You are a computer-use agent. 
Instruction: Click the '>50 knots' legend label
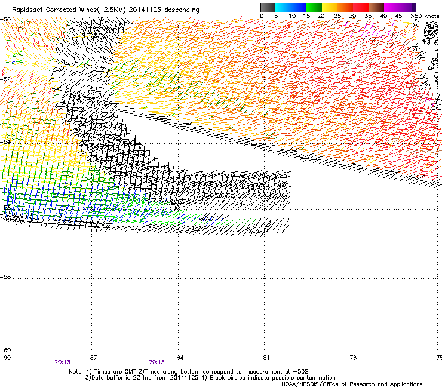click(425, 16)
